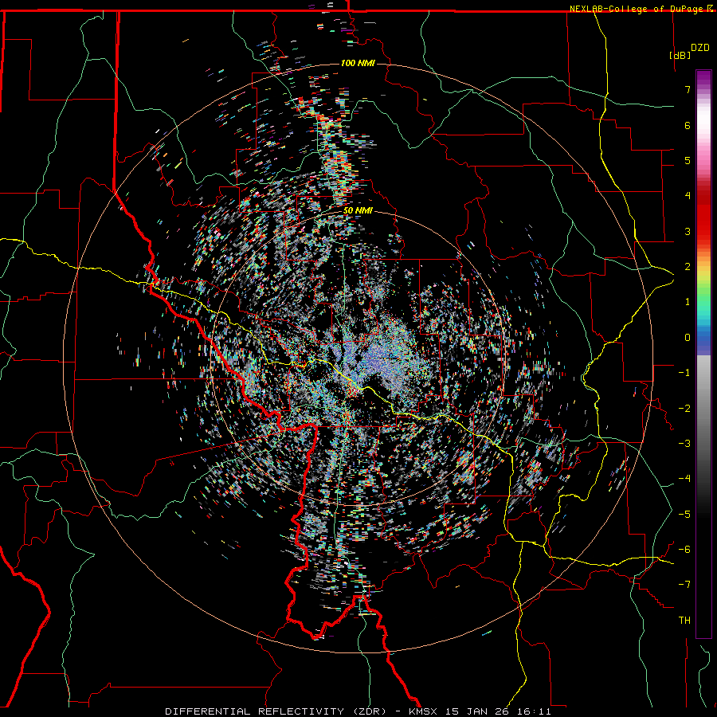Click the -6 scale label
Screen dimensions: 717x717
684,550
